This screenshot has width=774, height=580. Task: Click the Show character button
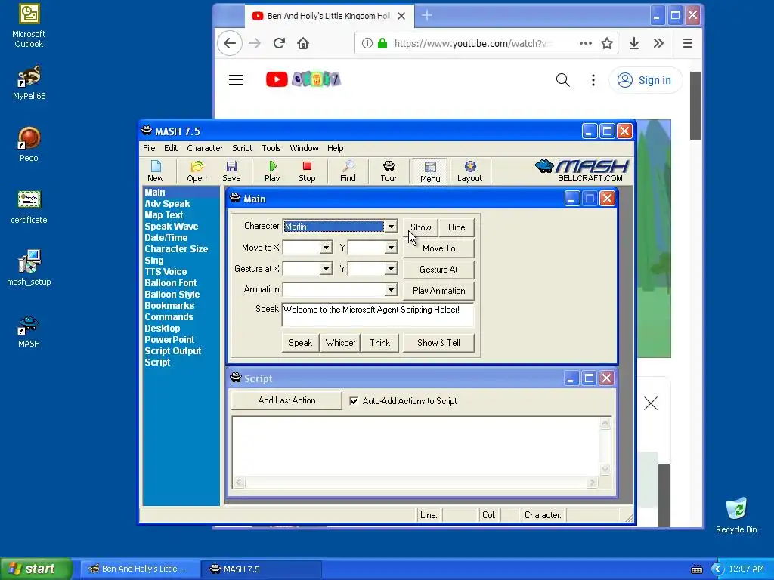pyautogui.click(x=420, y=227)
